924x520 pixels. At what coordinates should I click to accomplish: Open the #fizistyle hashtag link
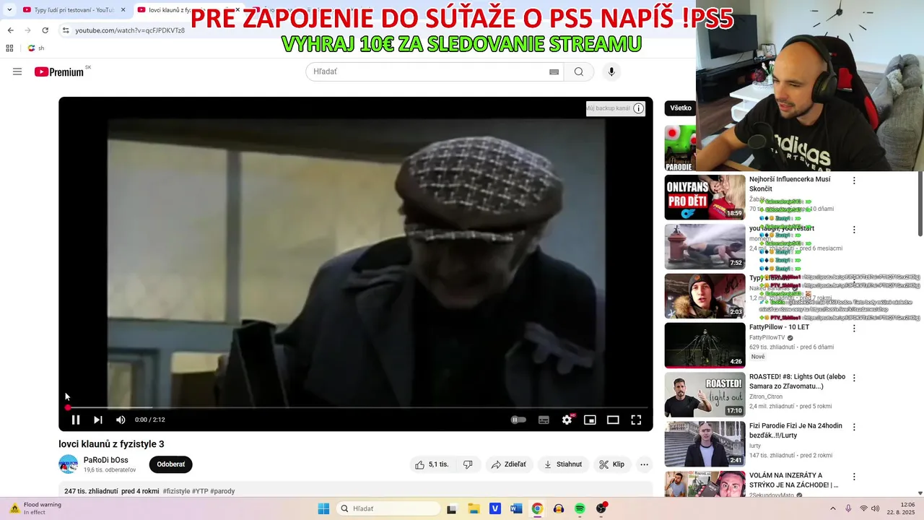[177, 491]
